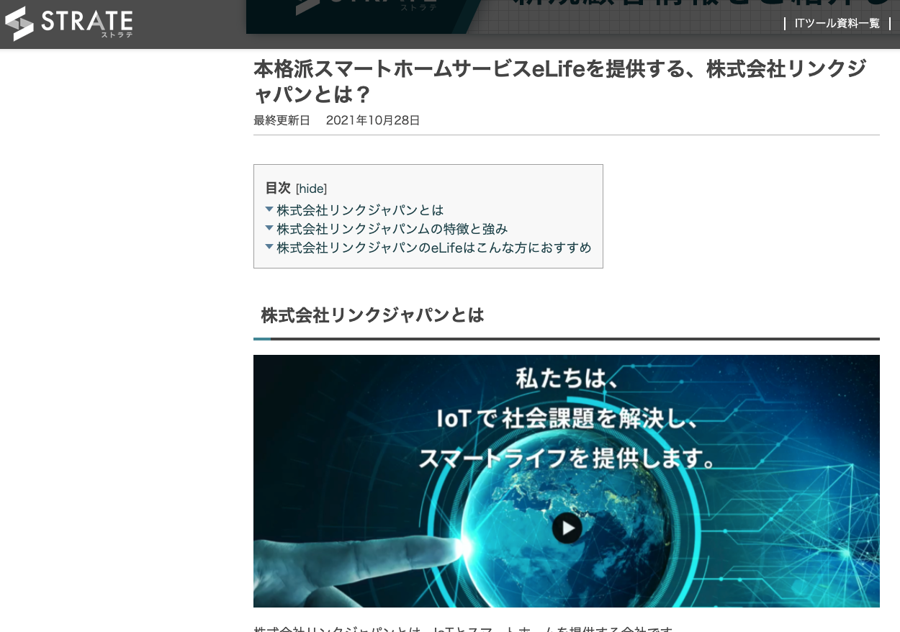The width and height of the screenshot is (900, 632).
Task: Click the arrow beside 特徴と強み contents entry
Action: tap(269, 228)
